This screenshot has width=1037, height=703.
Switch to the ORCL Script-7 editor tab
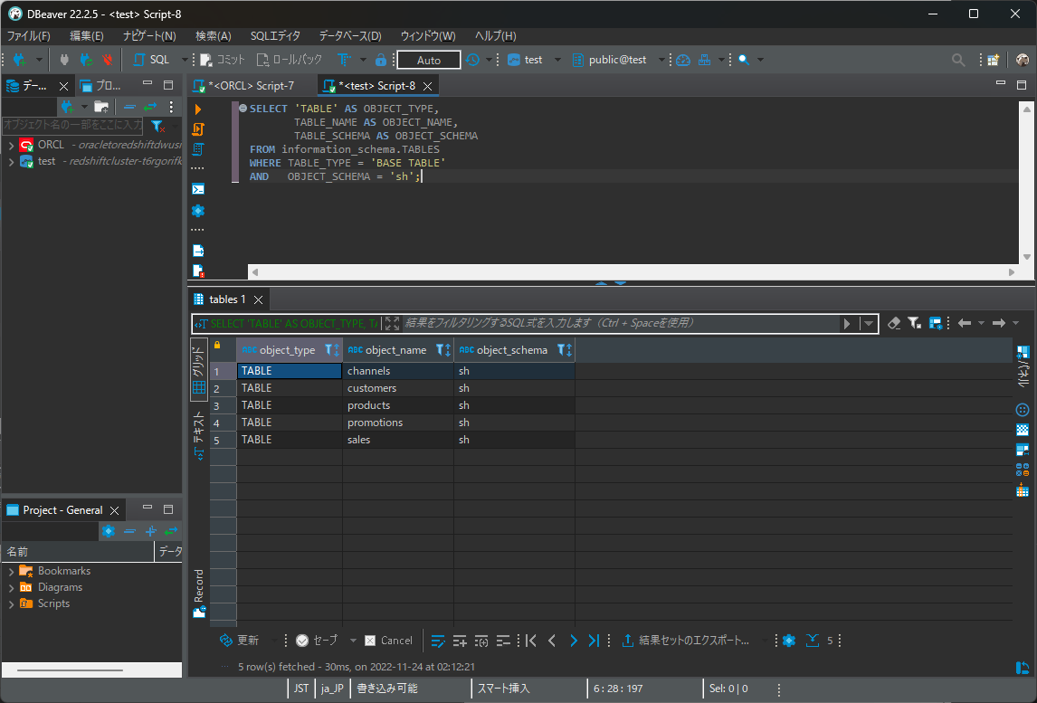tap(252, 86)
